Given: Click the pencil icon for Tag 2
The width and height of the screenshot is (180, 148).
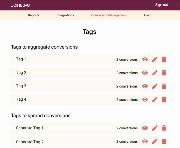Looking at the screenshot, I should coord(155,73).
